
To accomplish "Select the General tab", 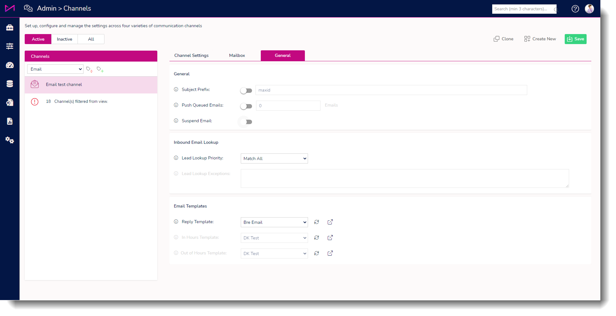I will (283, 55).
